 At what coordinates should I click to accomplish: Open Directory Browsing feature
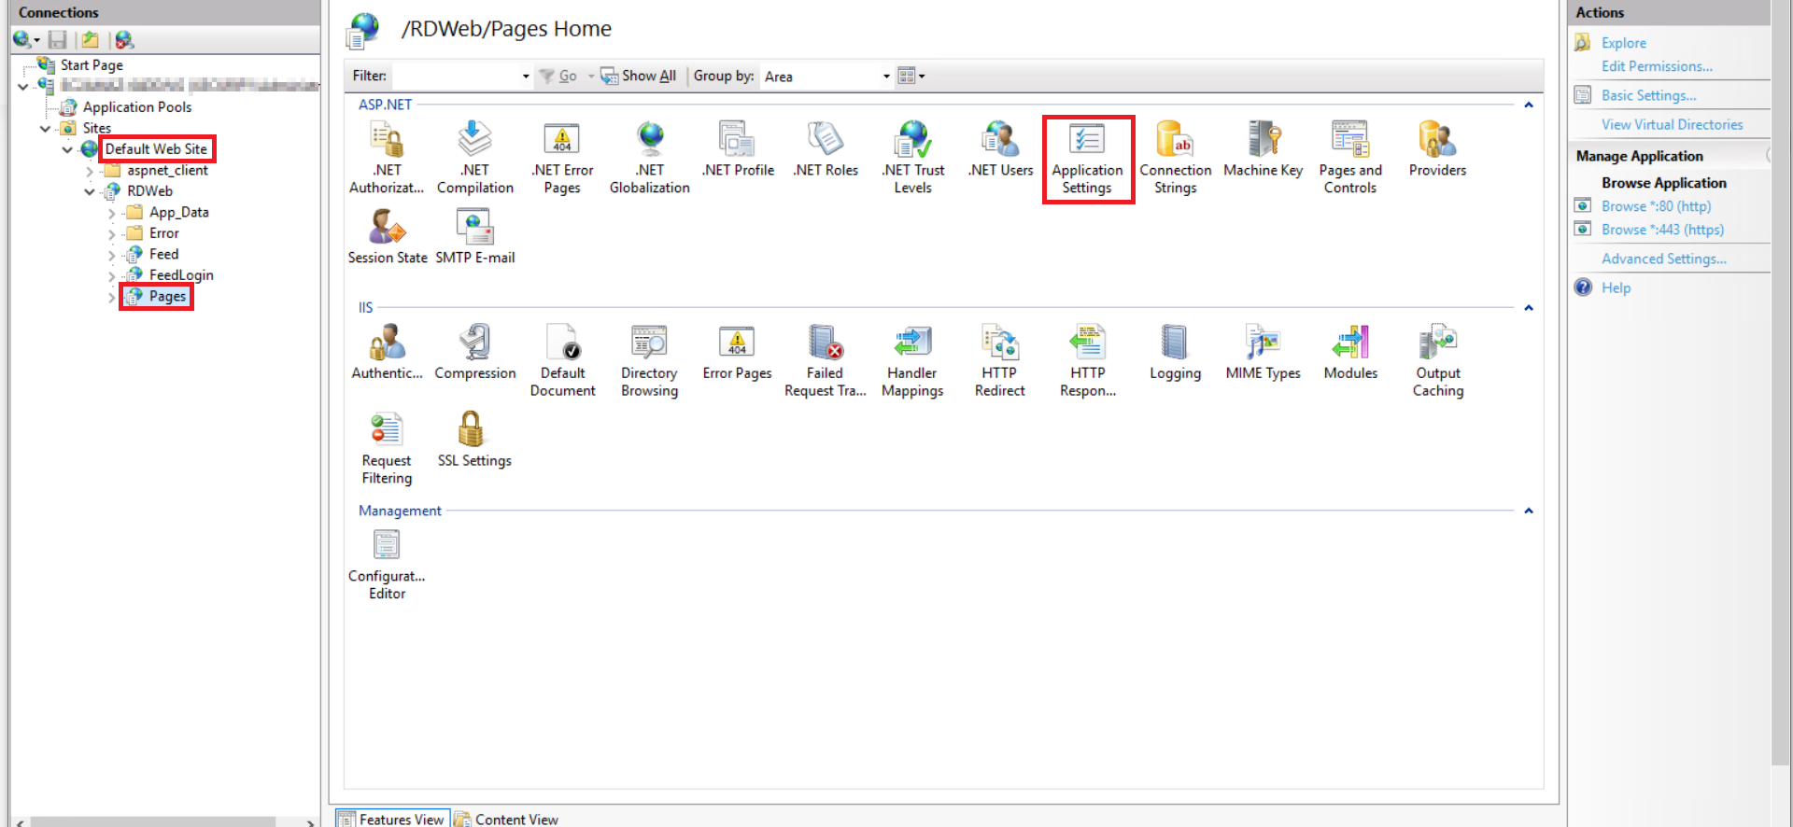tap(650, 360)
